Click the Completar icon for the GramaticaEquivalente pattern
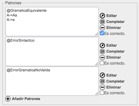The height and width of the screenshot is (106, 139). point(102,22)
